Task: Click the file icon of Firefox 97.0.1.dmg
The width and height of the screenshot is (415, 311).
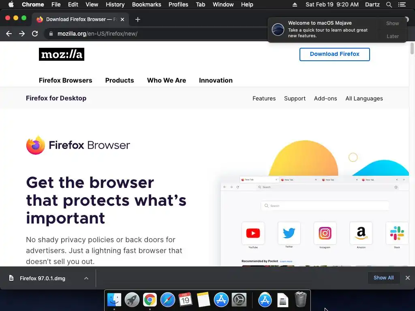Action: [x=11, y=278]
